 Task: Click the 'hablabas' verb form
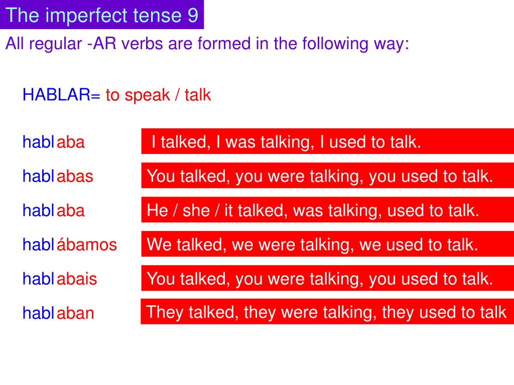(x=58, y=176)
